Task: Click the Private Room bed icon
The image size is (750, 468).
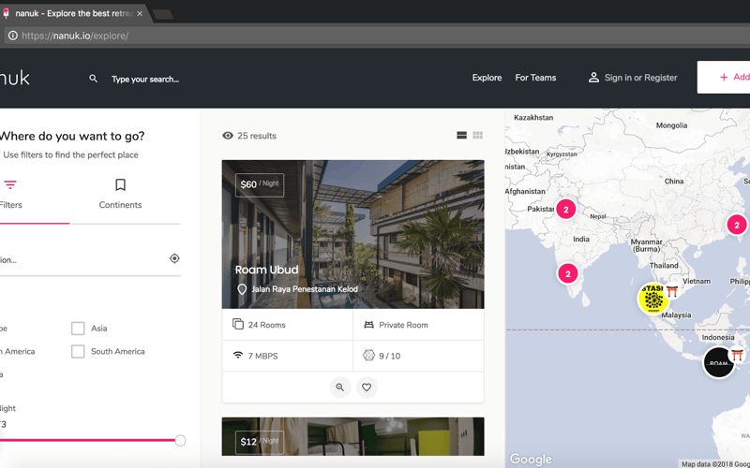Action: coord(368,325)
